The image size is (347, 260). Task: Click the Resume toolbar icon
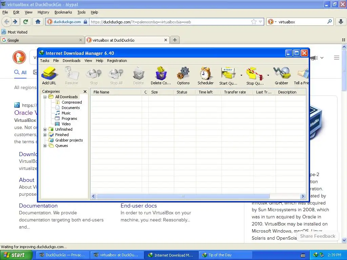pyautogui.click(x=72, y=75)
